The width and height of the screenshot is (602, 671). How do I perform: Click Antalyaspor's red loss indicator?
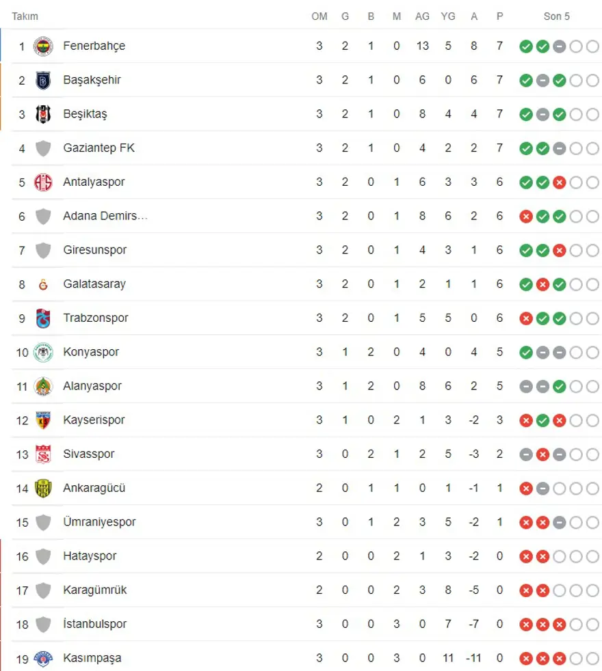click(x=559, y=182)
